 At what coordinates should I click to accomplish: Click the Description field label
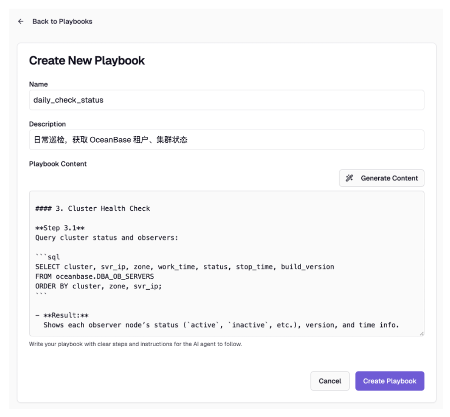pyautogui.click(x=47, y=124)
